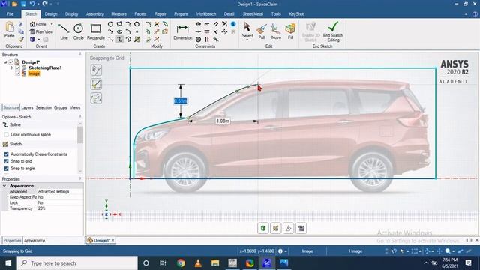The width and height of the screenshot is (480, 270).
Task: Switch to the Layers panel tab
Action: point(27,107)
